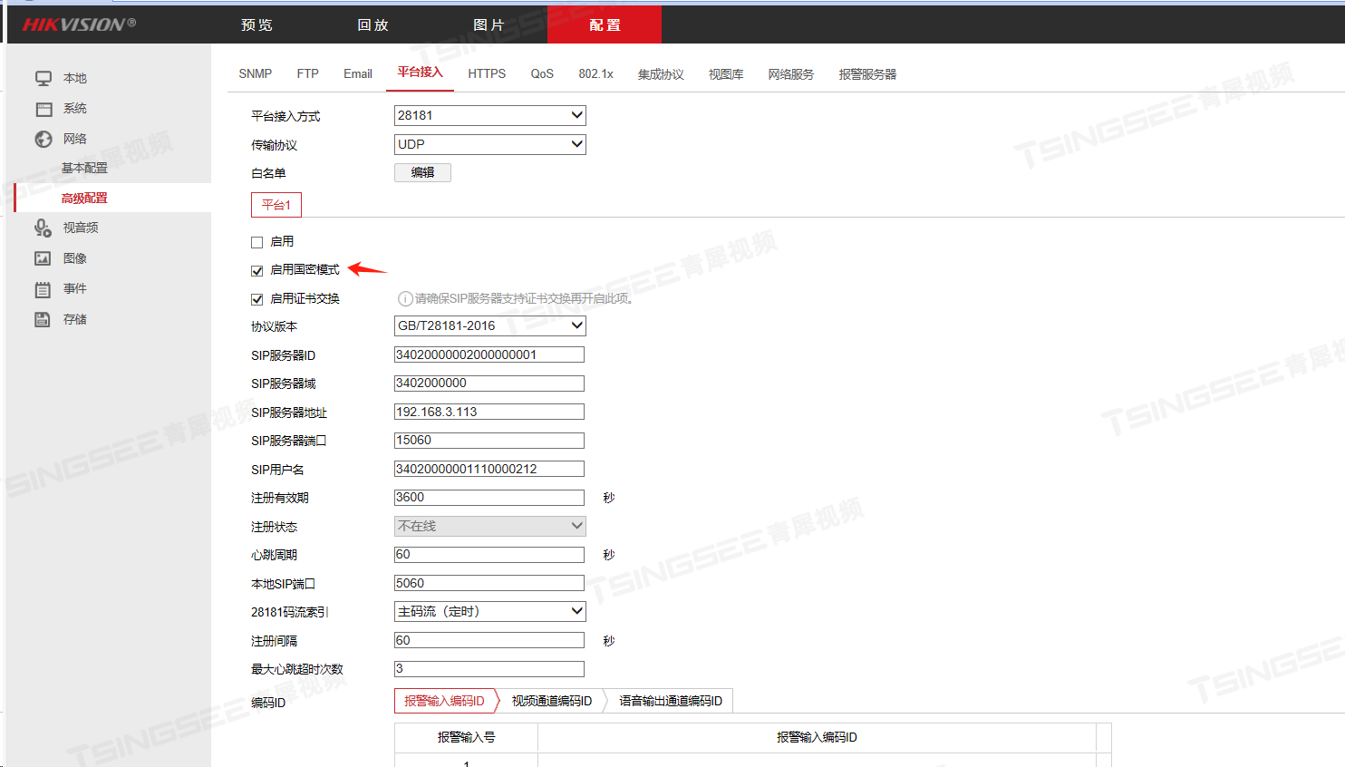Screen dimensions: 1345x767
Task: Open the 协议版本 dropdown GB/T28181-2016
Action: pyautogui.click(x=490, y=325)
